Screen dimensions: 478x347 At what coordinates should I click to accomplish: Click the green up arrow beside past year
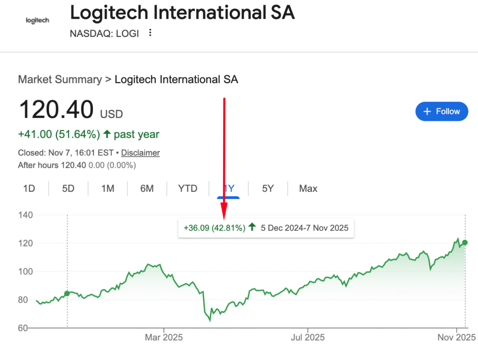coord(107,134)
